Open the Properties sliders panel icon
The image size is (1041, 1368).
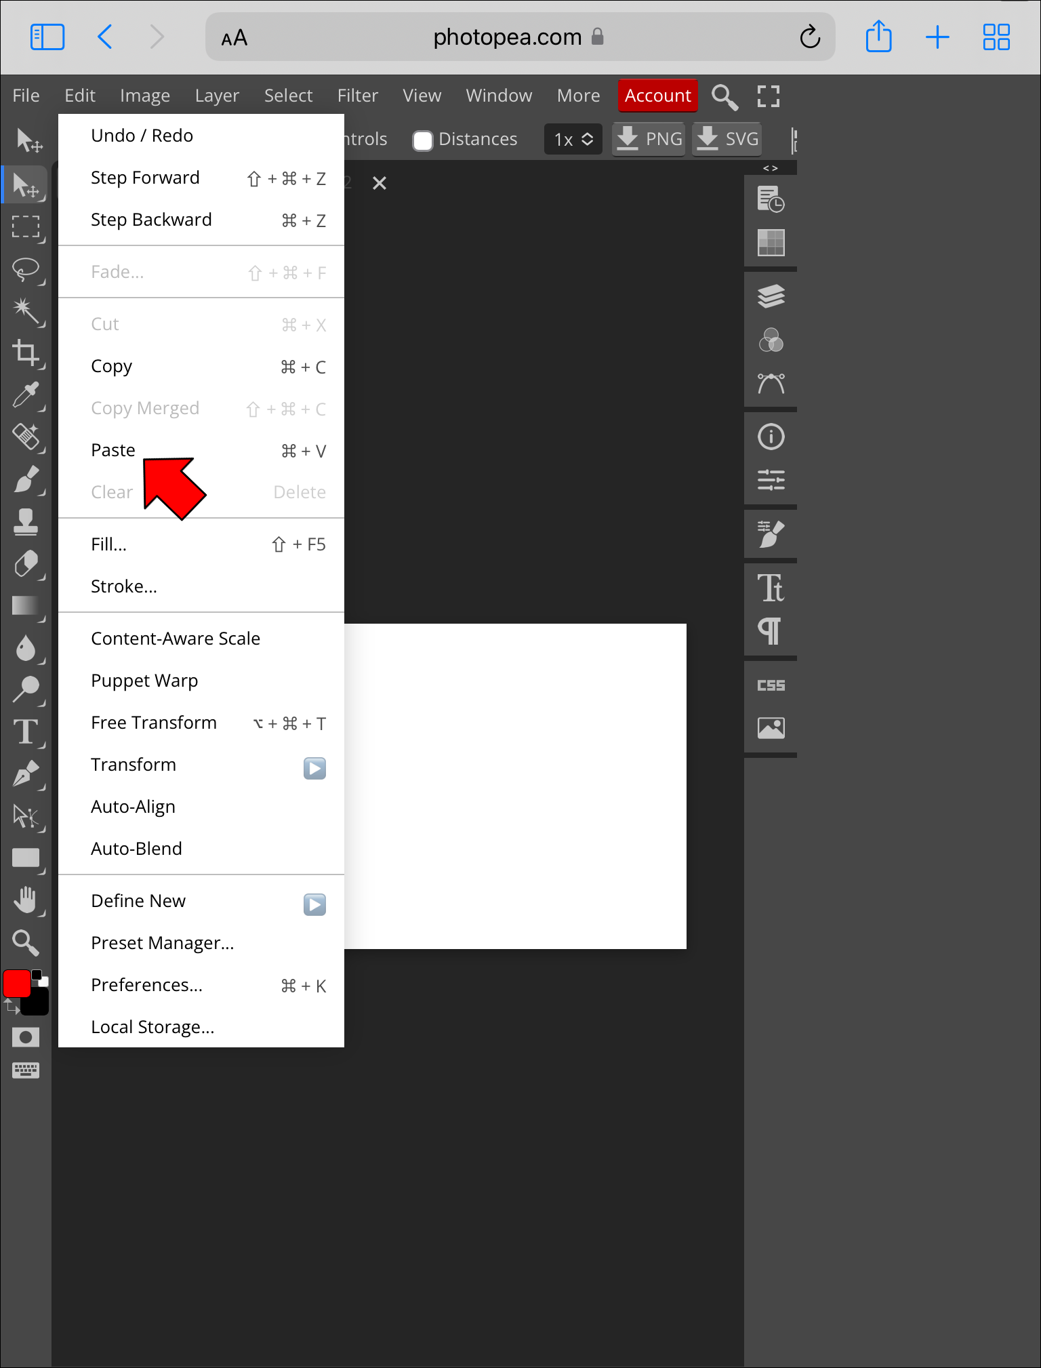point(771,480)
